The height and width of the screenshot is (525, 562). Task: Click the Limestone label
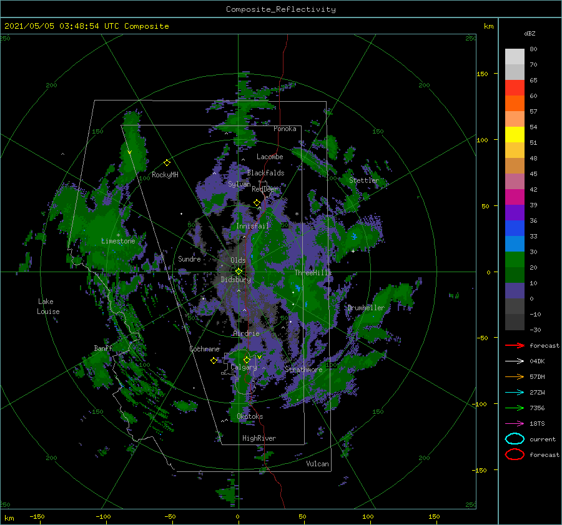pyautogui.click(x=118, y=241)
